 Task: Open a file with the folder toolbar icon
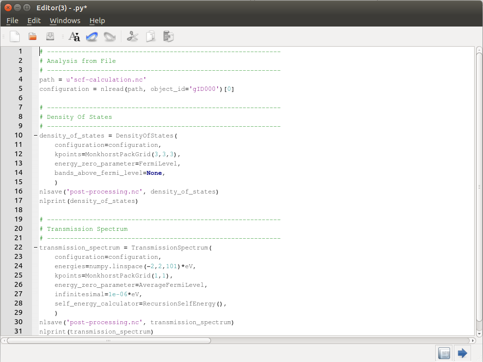tap(32, 37)
